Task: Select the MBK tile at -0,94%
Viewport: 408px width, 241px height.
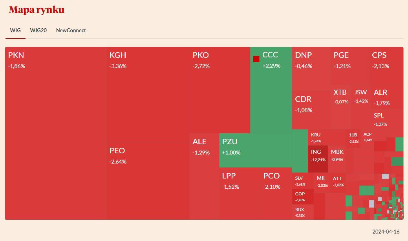Action: (337, 159)
